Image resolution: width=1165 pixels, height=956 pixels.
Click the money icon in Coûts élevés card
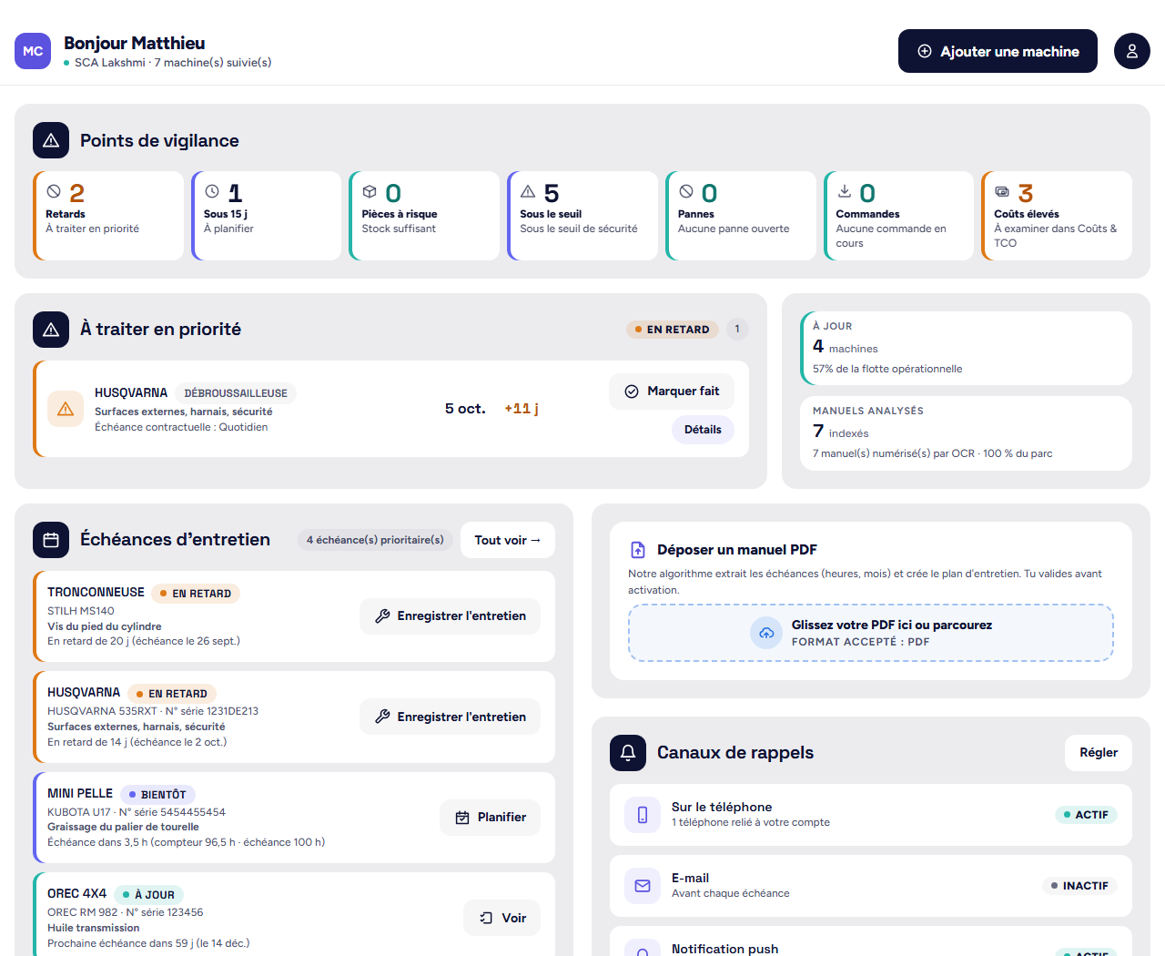pos(1002,192)
